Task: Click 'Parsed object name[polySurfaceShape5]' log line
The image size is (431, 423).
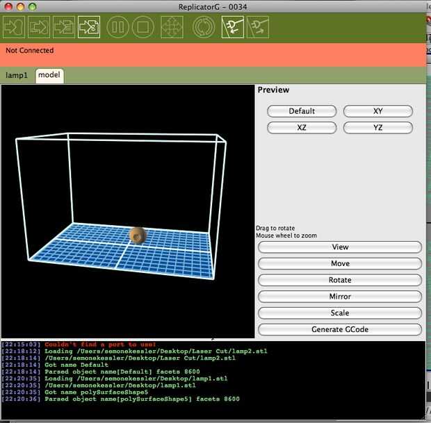Action: click(142, 399)
